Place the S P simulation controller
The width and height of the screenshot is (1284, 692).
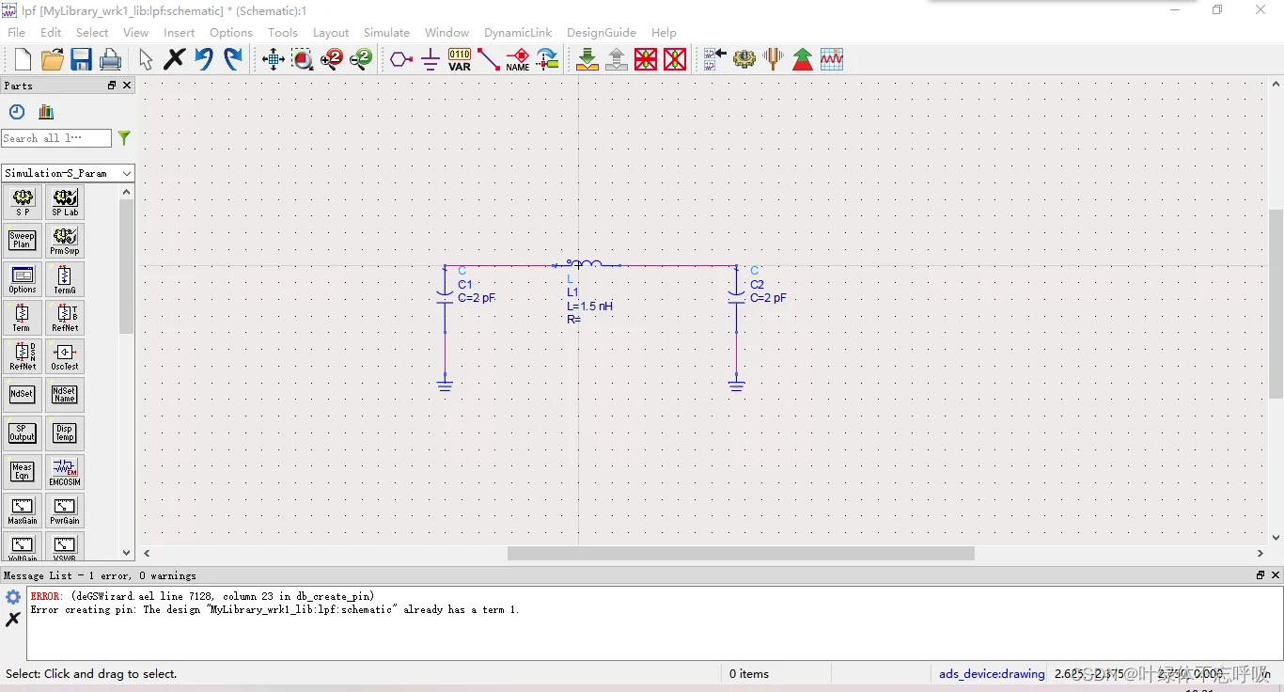point(23,202)
